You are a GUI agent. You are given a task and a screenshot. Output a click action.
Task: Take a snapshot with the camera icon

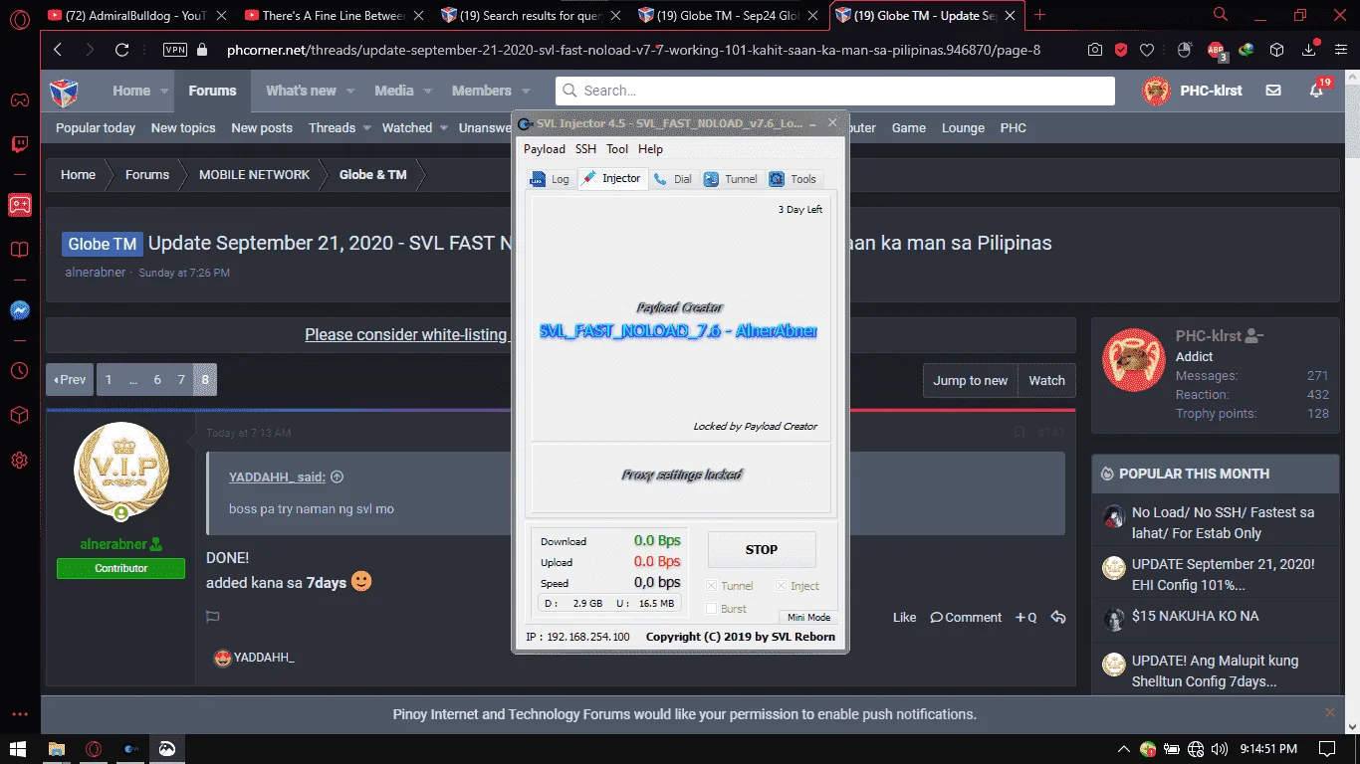[x=1095, y=50]
